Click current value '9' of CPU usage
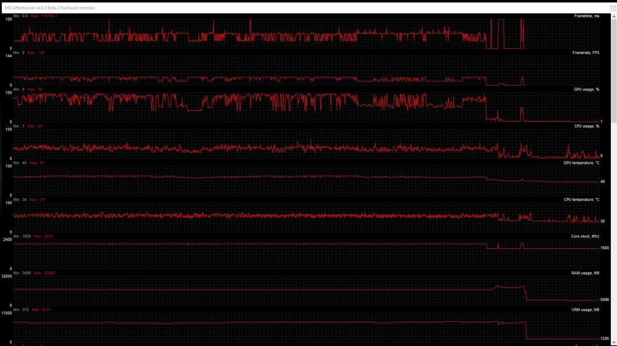 click(602, 155)
